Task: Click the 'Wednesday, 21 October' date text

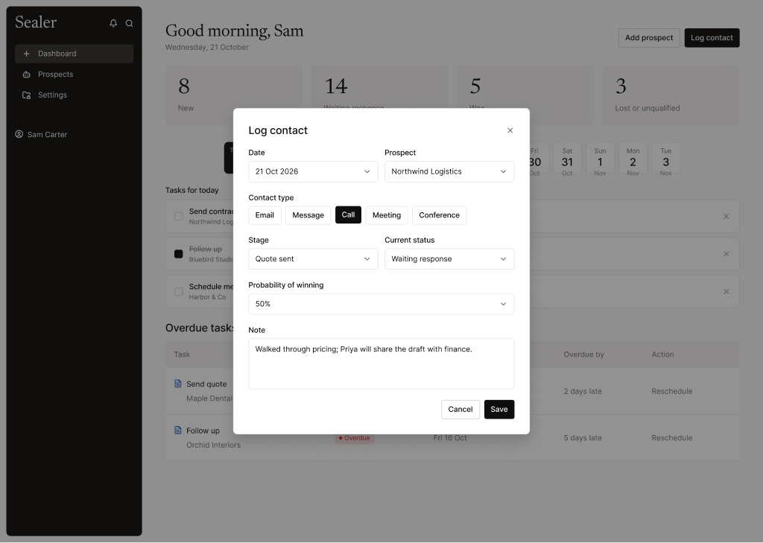Action: (207, 47)
